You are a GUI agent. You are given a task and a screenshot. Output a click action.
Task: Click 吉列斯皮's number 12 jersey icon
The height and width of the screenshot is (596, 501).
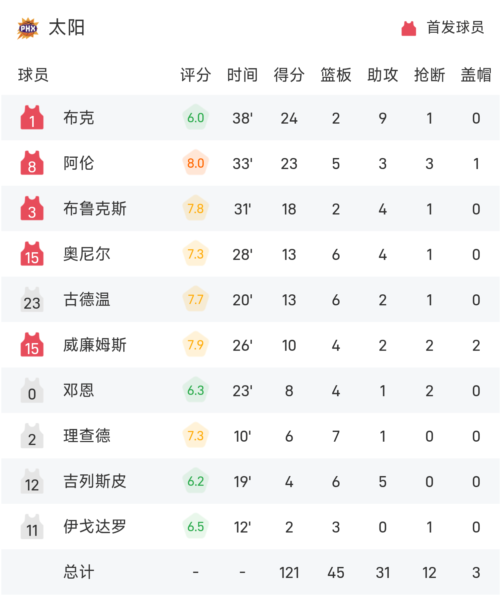point(32,481)
